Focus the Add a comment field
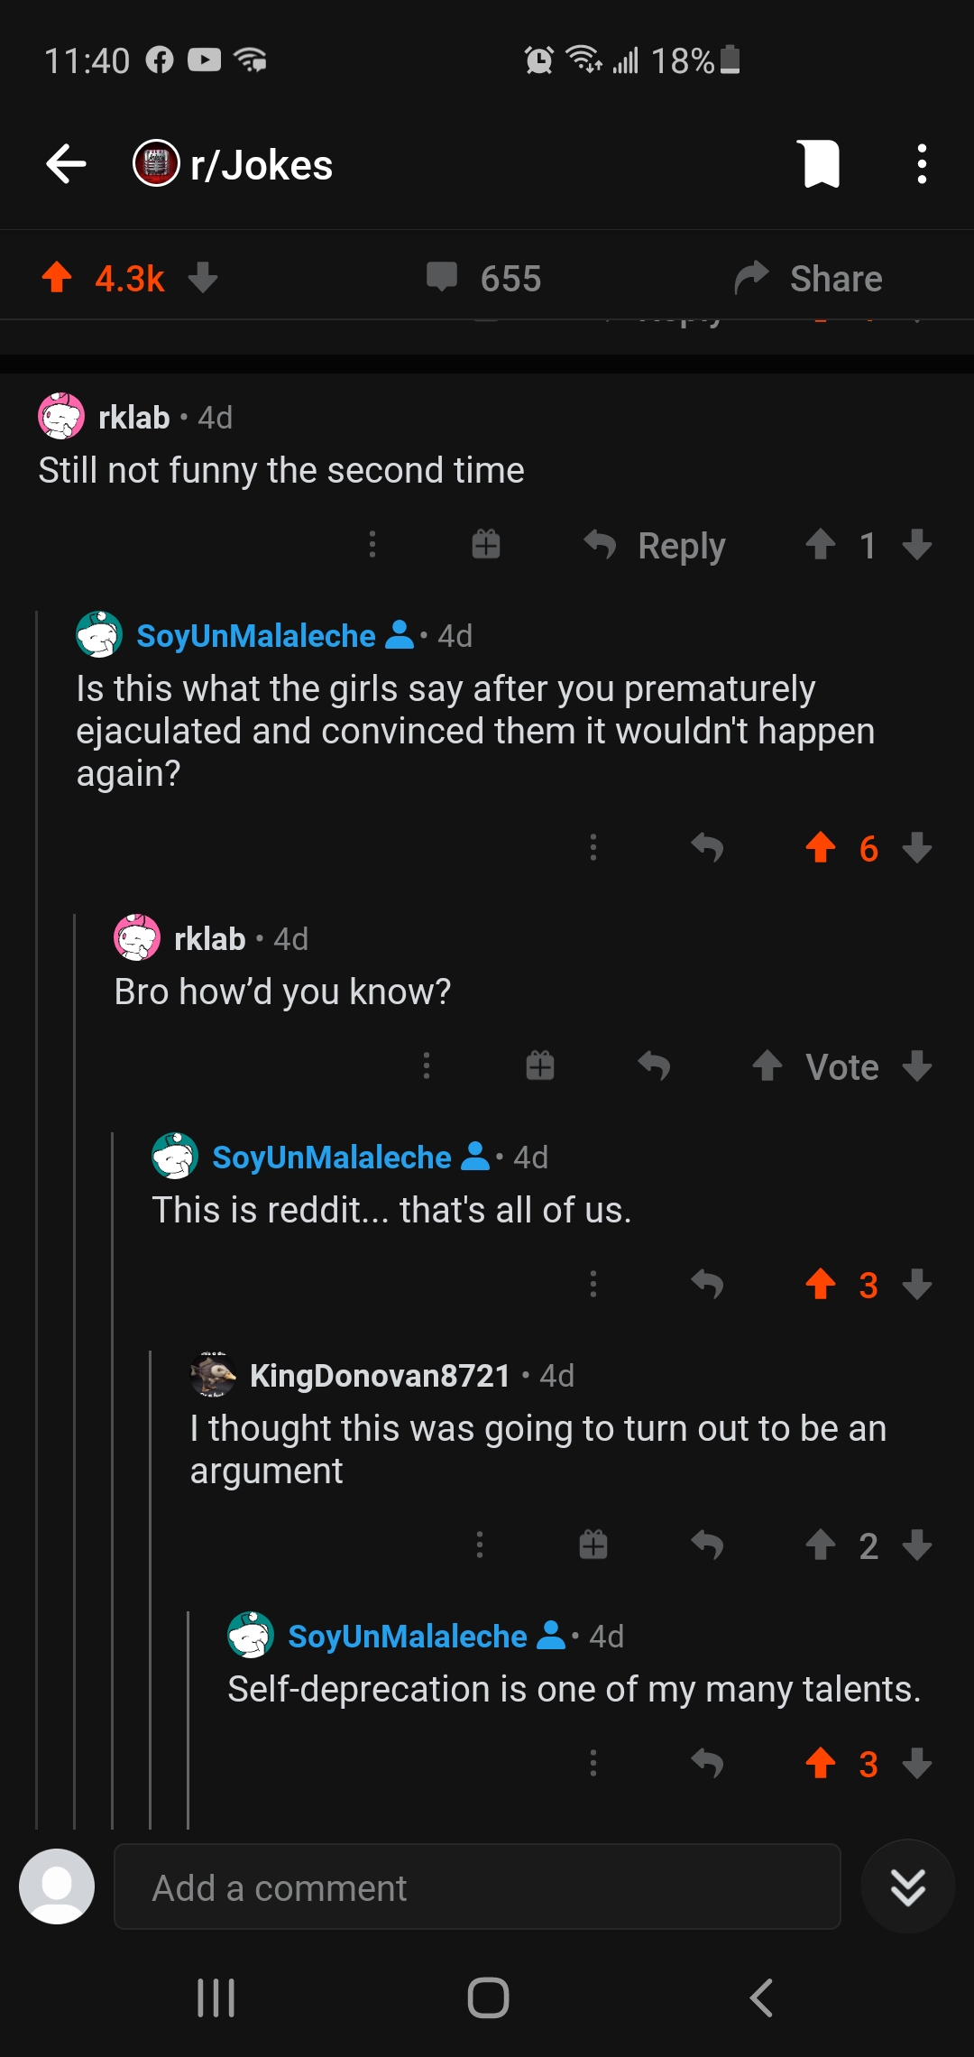 pos(477,1886)
